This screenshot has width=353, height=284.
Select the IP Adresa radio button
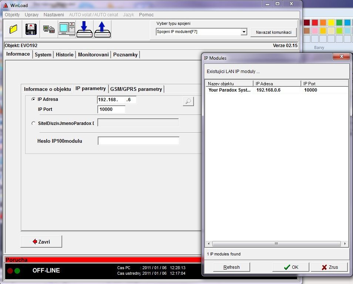[34, 99]
